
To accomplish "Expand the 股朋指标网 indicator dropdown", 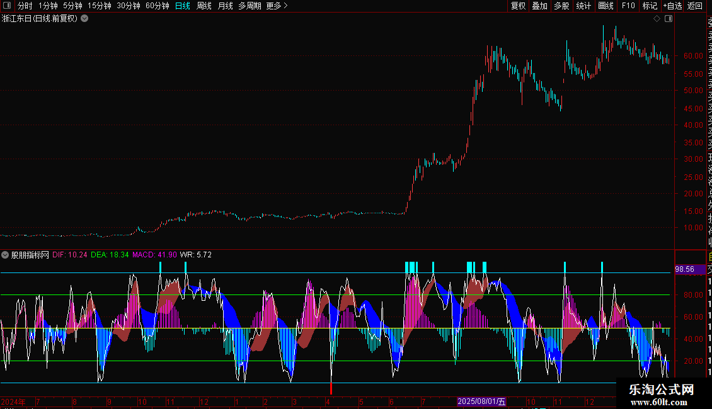I will click(x=5, y=255).
